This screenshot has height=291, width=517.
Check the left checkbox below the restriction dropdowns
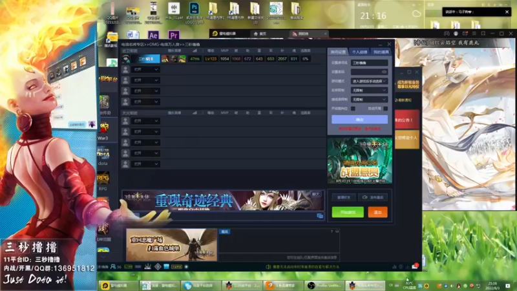point(353,109)
